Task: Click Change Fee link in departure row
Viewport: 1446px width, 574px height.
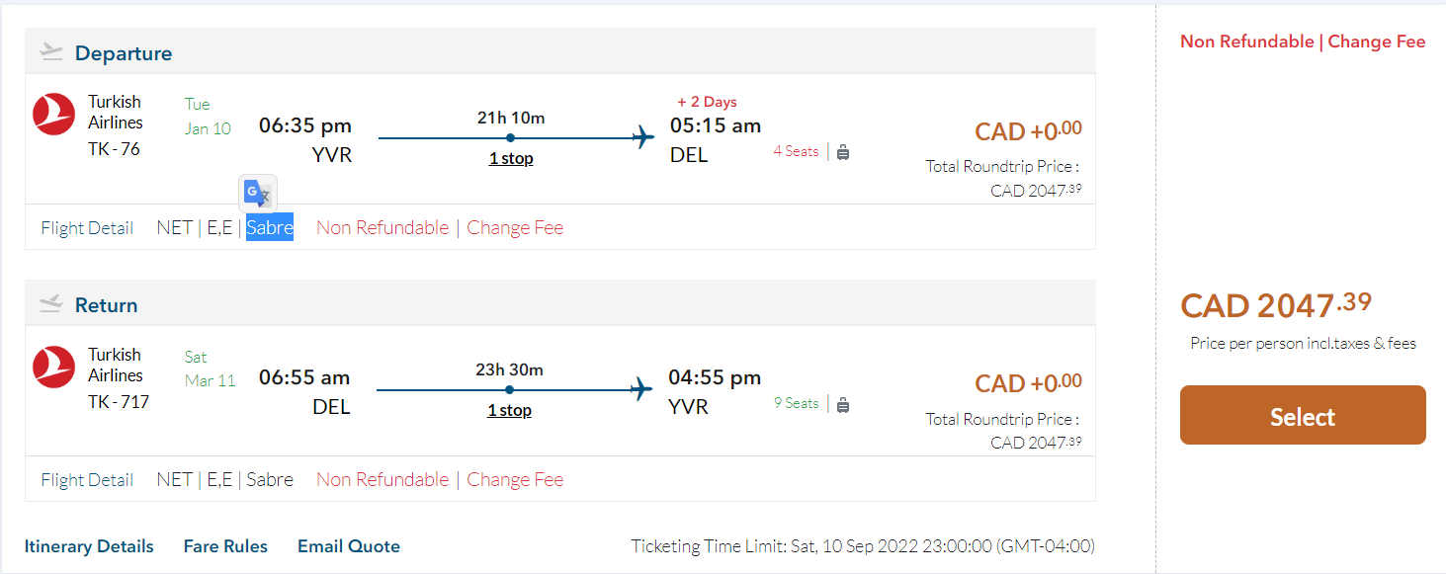Action: pyautogui.click(x=515, y=228)
